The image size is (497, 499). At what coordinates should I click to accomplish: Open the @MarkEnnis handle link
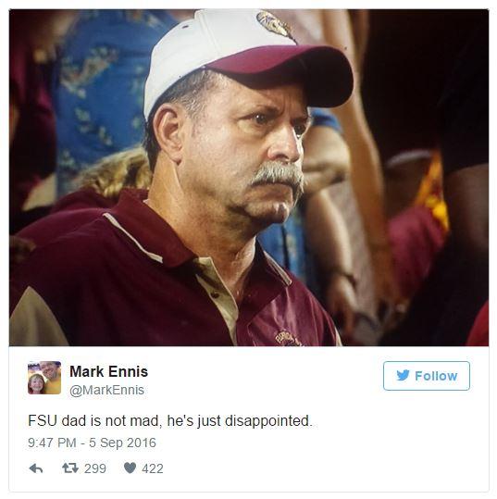point(107,390)
